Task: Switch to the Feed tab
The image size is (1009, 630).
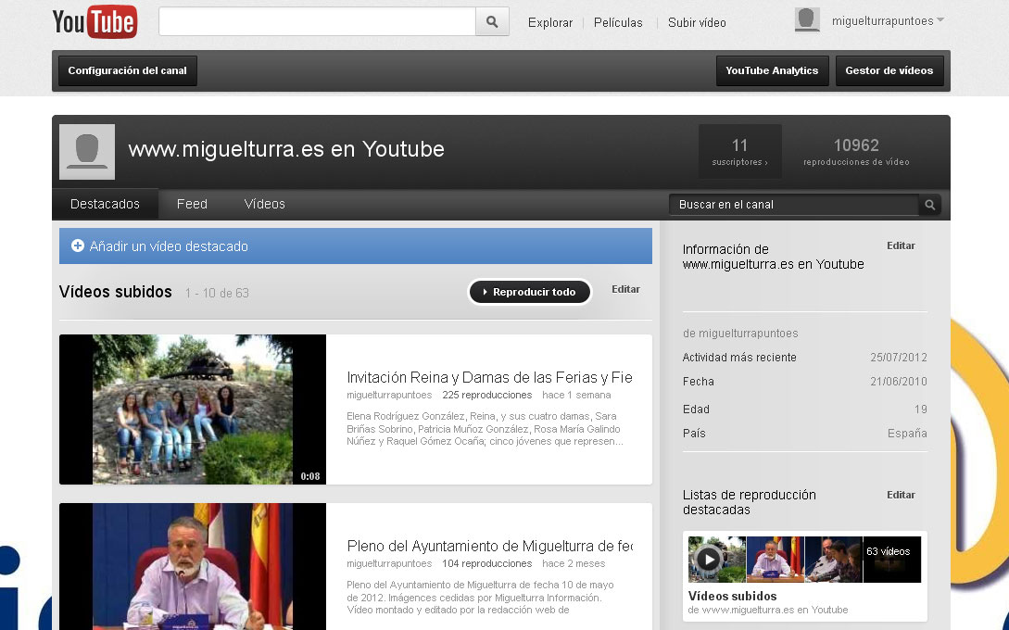Action: point(192,204)
